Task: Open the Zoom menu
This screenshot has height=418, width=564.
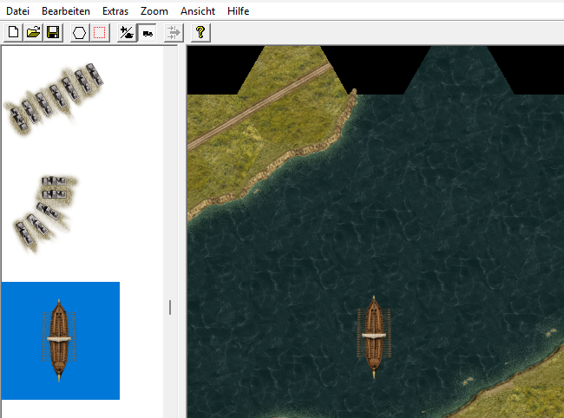Action: click(x=154, y=11)
